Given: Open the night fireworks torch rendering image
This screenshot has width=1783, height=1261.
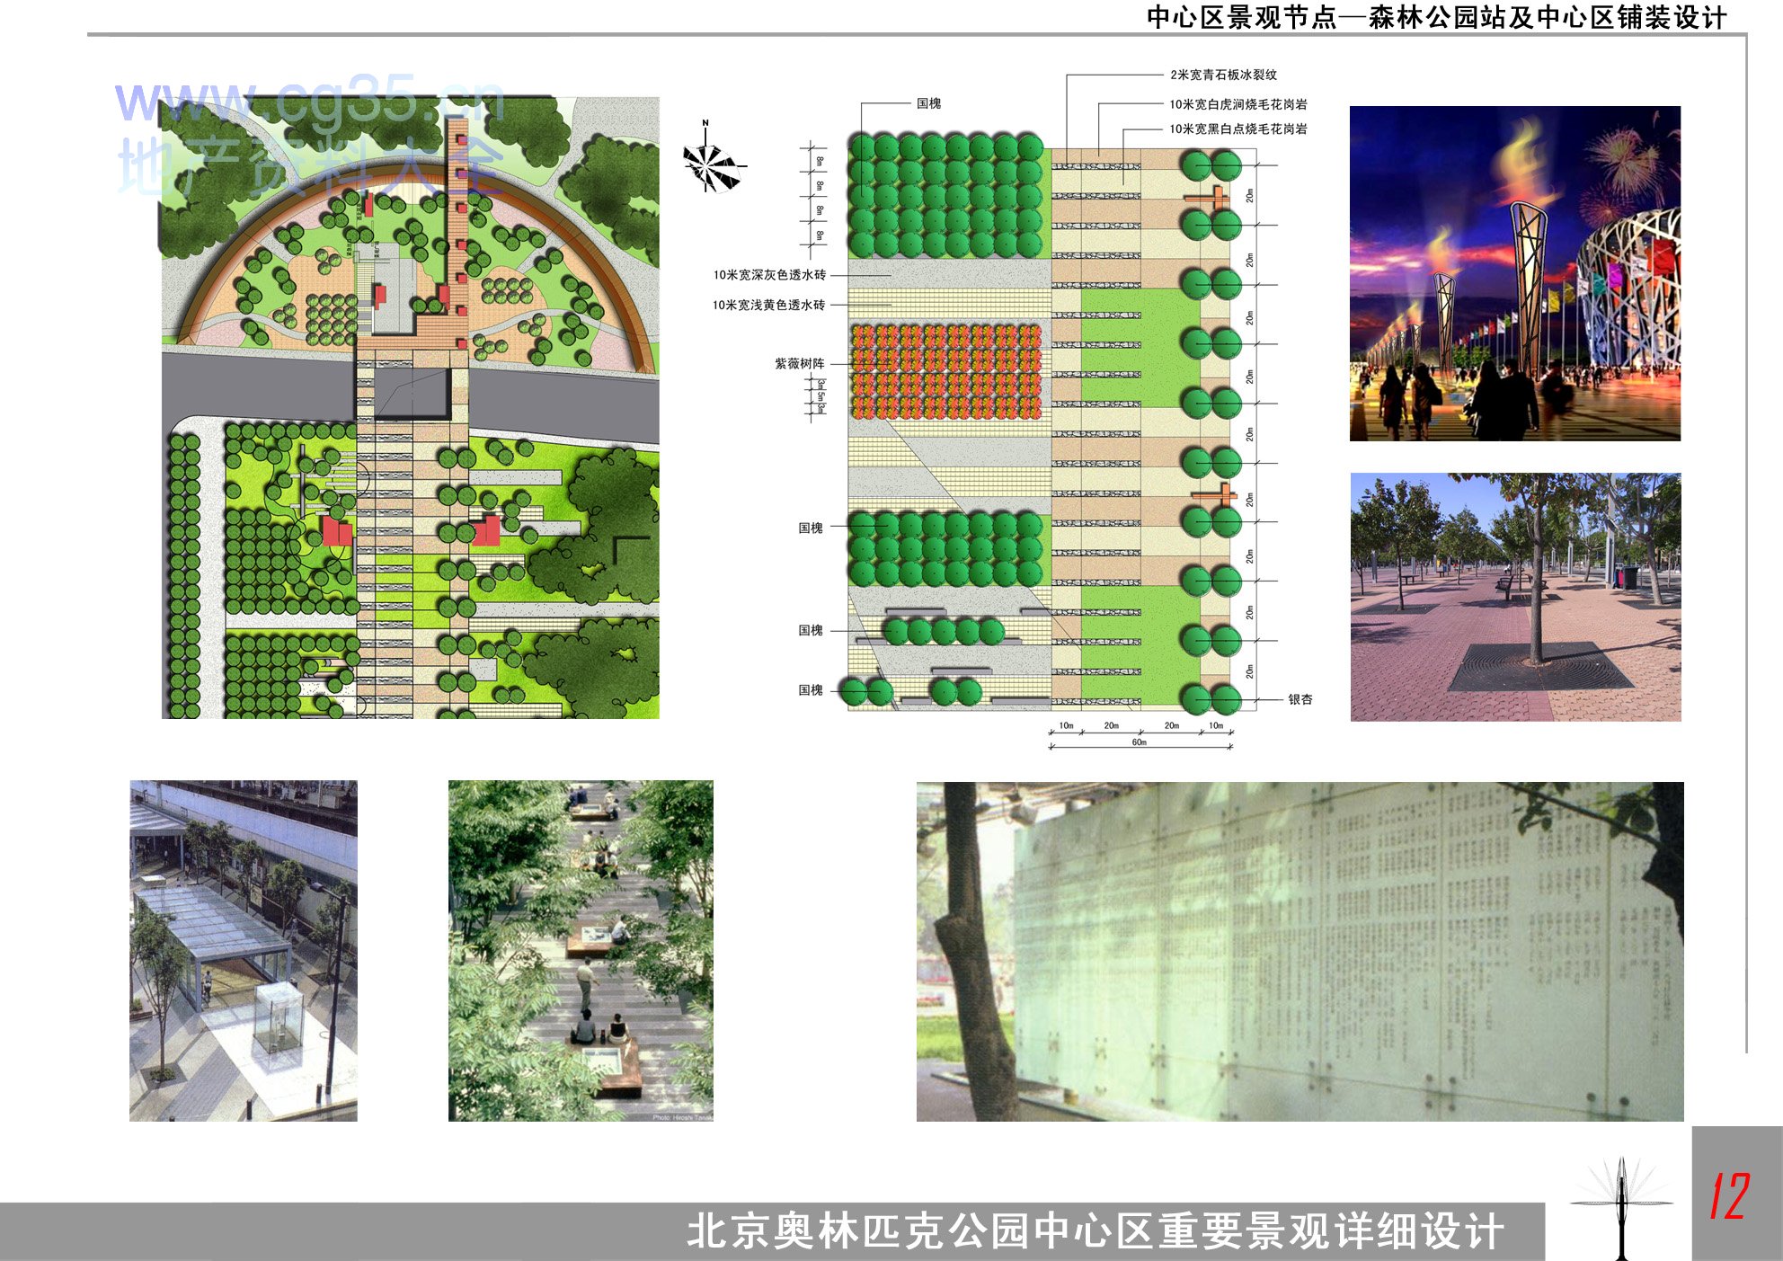Looking at the screenshot, I should (x=1514, y=273).
